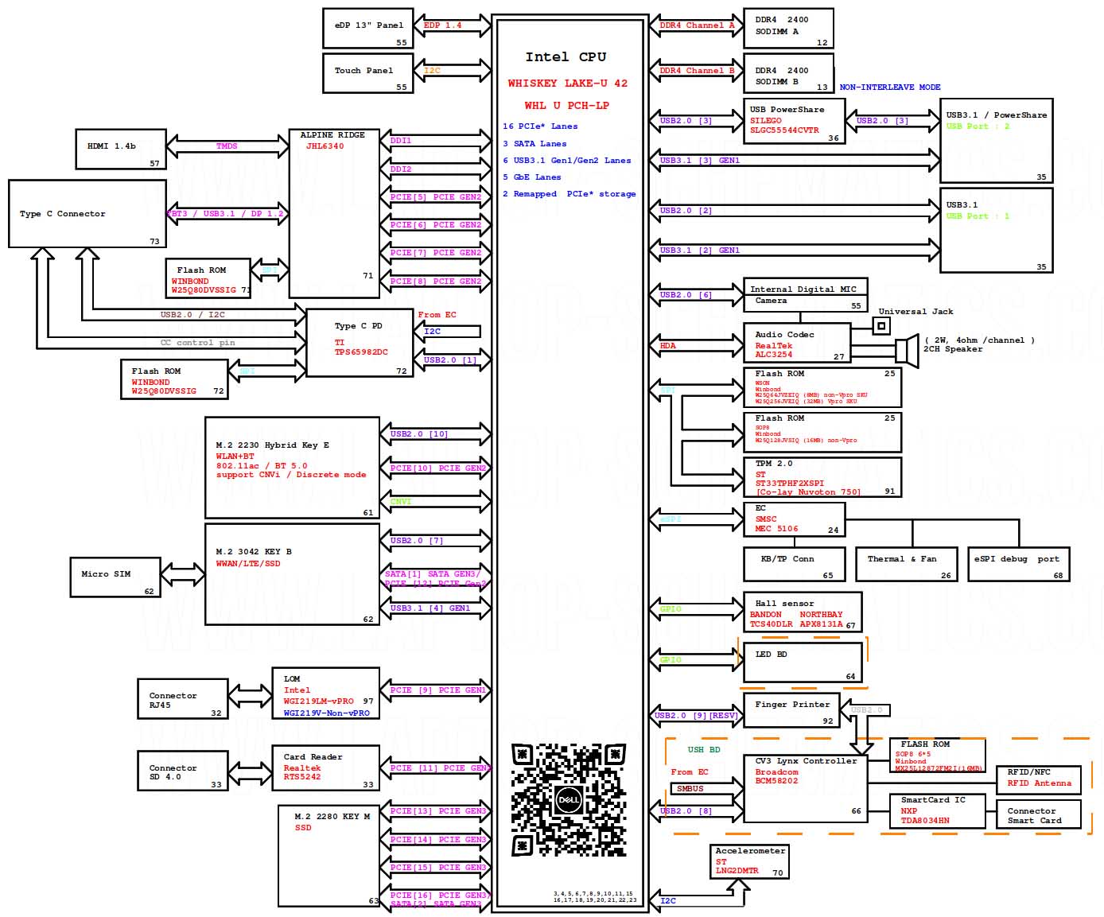Select the Intel CPU title text
The width and height of the screenshot is (1104, 917).
coord(566,57)
